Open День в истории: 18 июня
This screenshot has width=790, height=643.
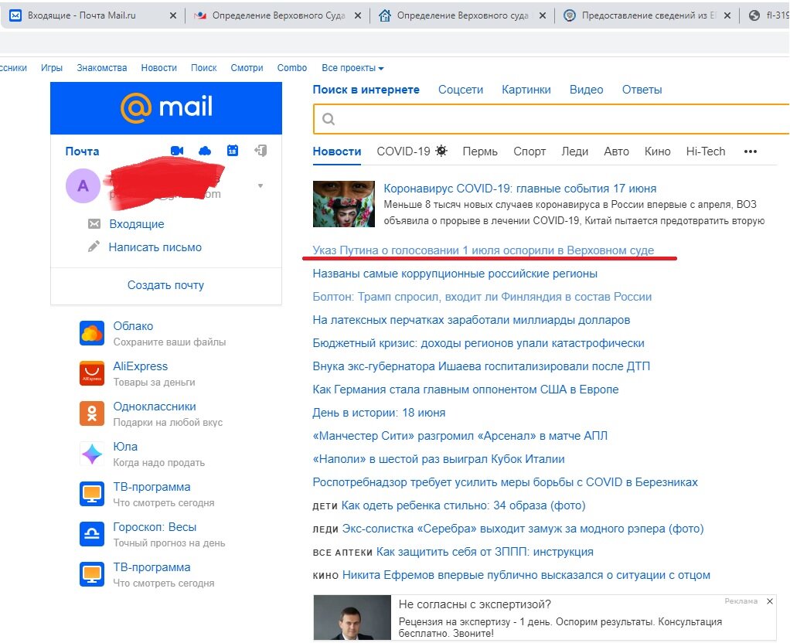coord(379,413)
